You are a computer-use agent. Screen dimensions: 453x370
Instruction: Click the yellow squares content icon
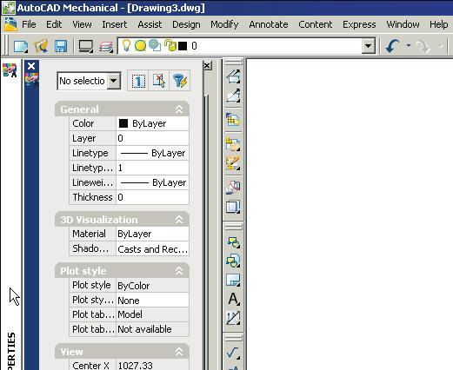pos(233,144)
